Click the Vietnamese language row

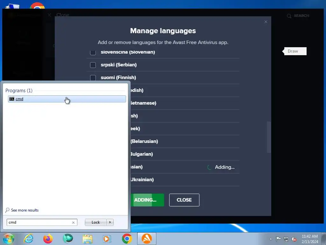coord(185,103)
